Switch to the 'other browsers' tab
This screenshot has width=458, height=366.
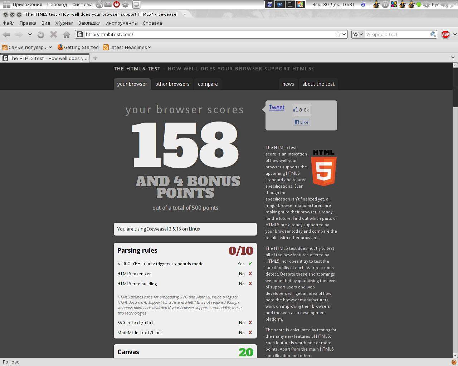click(x=172, y=84)
